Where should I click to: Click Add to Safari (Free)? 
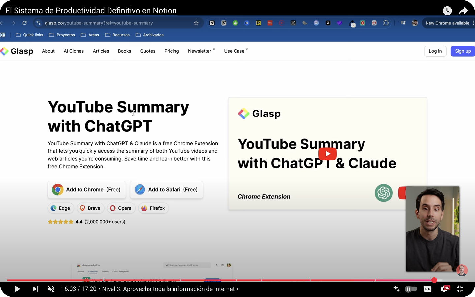coord(166,190)
